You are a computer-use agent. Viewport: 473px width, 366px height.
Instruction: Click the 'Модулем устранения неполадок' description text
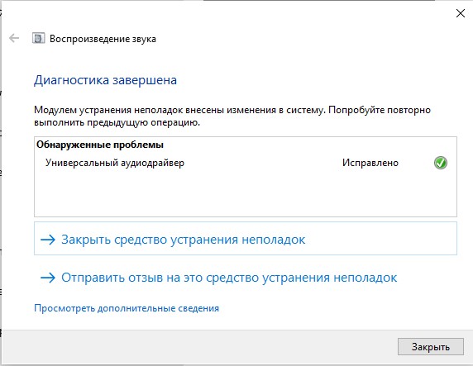point(232,116)
